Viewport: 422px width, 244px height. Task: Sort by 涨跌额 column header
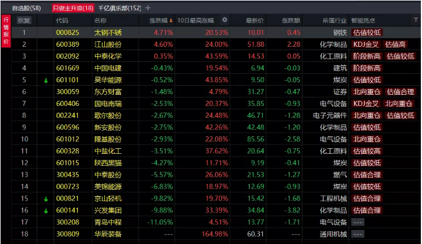(291, 20)
